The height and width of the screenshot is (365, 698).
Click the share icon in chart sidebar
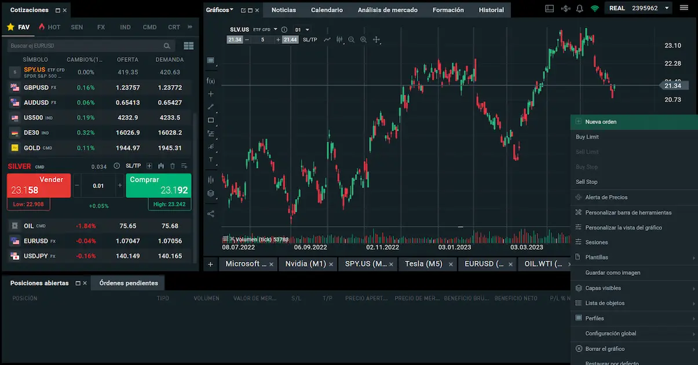211,213
